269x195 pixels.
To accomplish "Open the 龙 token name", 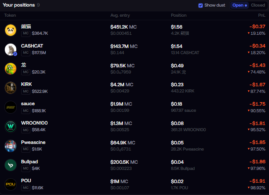I will [x=23, y=65].
